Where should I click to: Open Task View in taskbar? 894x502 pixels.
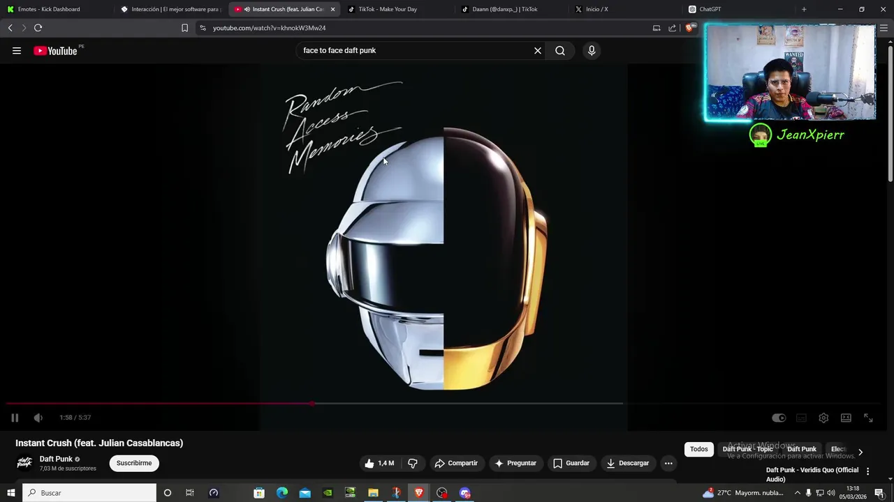[189, 493]
